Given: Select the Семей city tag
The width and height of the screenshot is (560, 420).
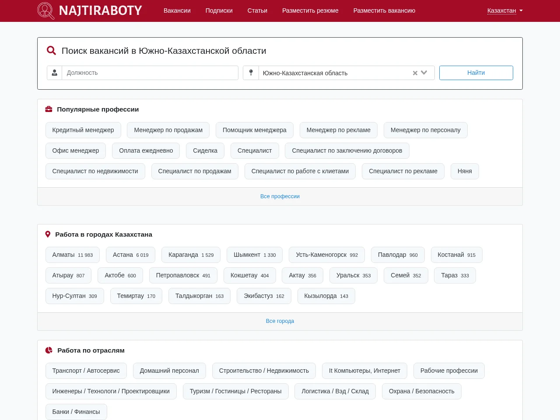Looking at the screenshot, I should click(x=406, y=275).
